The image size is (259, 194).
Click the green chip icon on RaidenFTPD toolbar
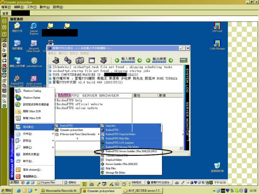(x=184, y=60)
